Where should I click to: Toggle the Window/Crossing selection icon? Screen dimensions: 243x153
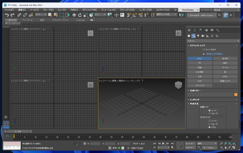tap(67, 15)
